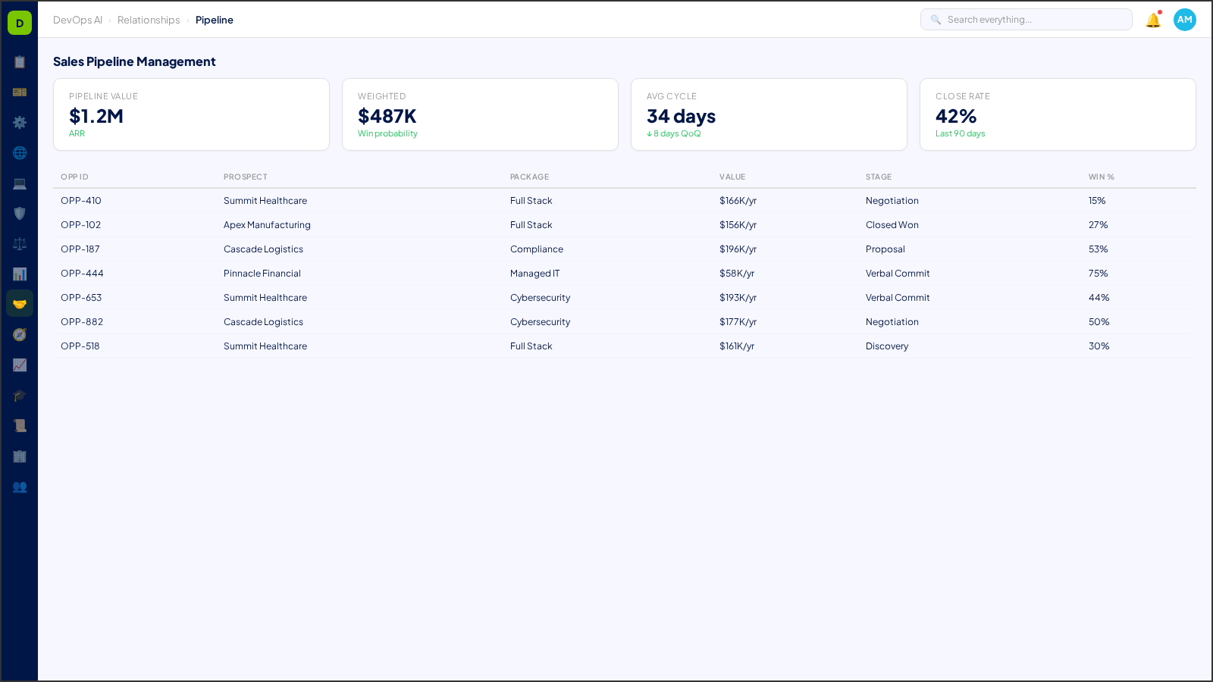Image resolution: width=1213 pixels, height=682 pixels.
Task: Open the bar chart analytics icon
Action: 20,274
